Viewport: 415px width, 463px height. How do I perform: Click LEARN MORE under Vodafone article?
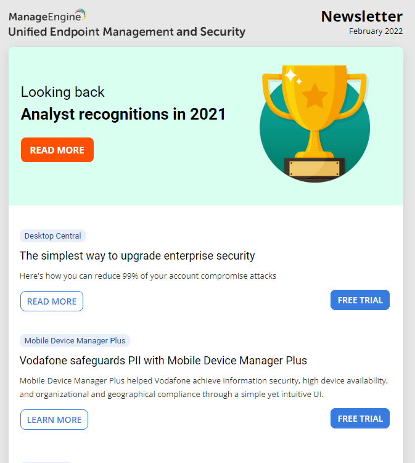click(x=54, y=420)
